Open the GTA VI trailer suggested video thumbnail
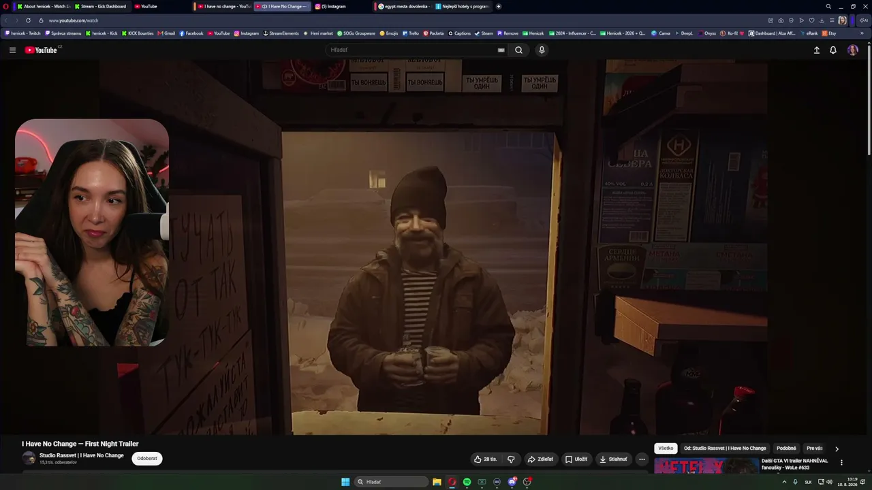Viewport: 872px width, 490px height. click(706, 465)
